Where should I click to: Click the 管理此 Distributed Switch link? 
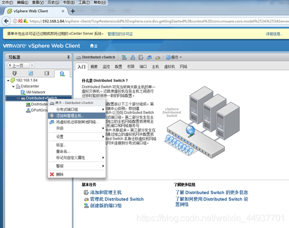point(116,199)
